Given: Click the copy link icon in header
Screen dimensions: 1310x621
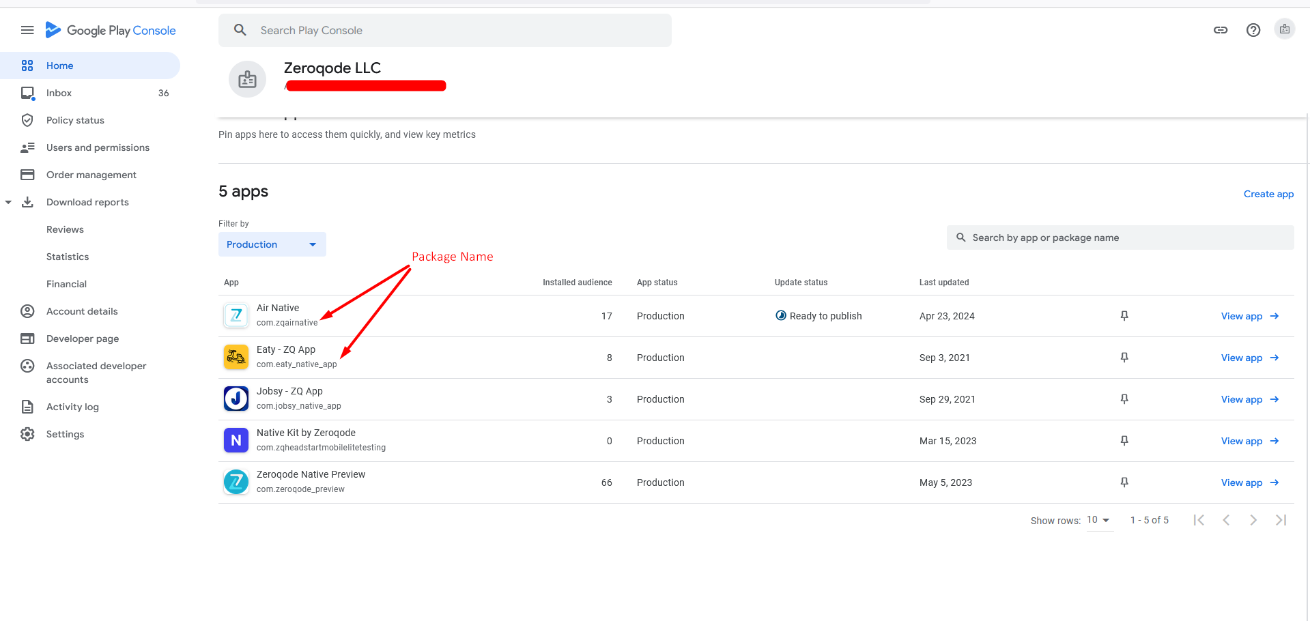Looking at the screenshot, I should (1221, 30).
